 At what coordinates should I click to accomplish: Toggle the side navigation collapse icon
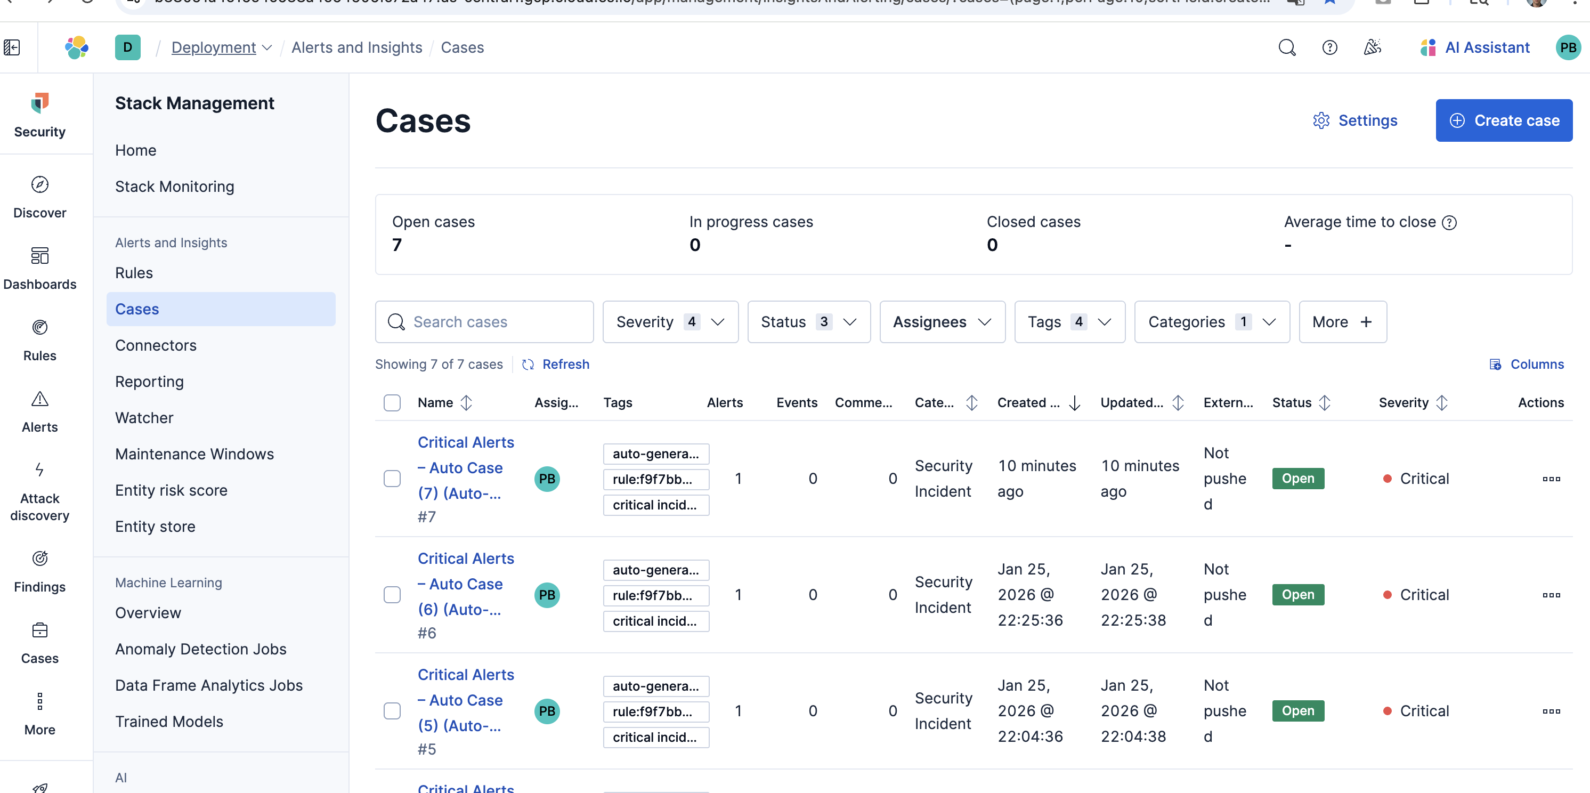(x=12, y=47)
